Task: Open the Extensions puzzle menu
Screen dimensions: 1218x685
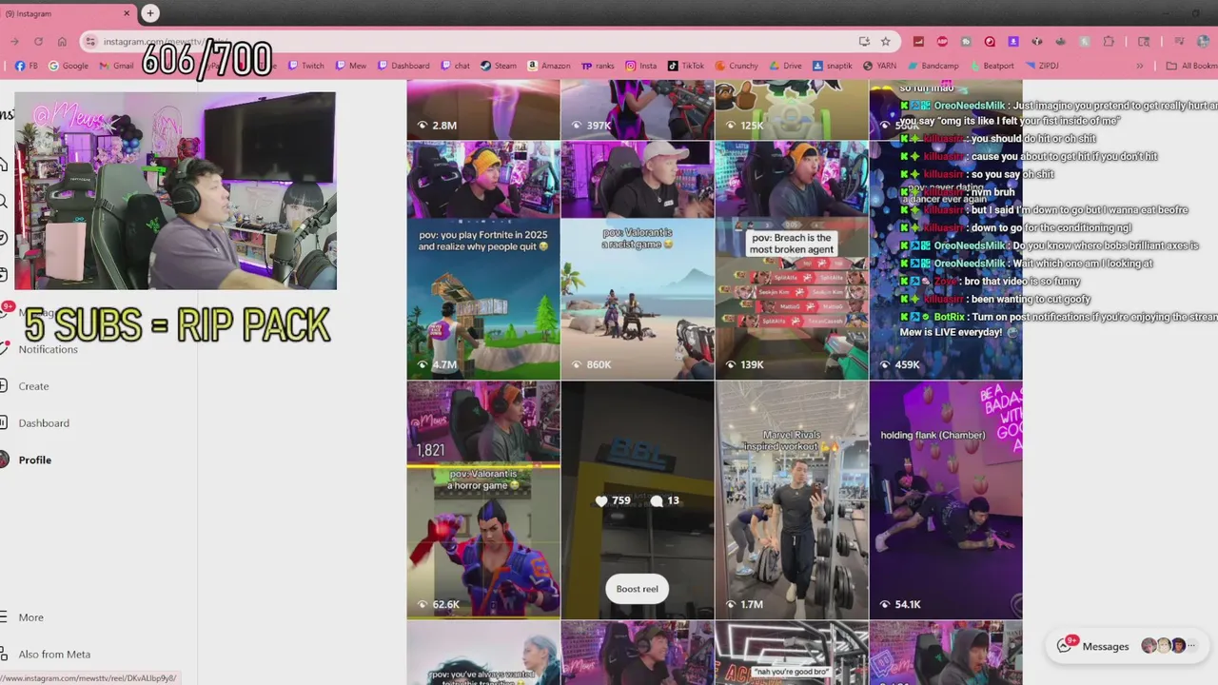Action: [x=1110, y=41]
